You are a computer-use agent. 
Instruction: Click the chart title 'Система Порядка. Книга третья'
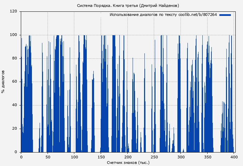128,6
